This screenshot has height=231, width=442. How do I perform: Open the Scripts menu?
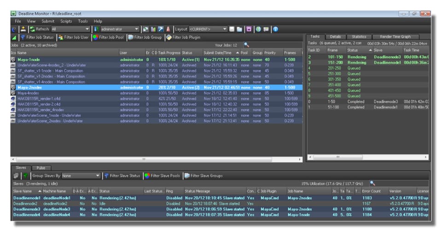(66, 21)
